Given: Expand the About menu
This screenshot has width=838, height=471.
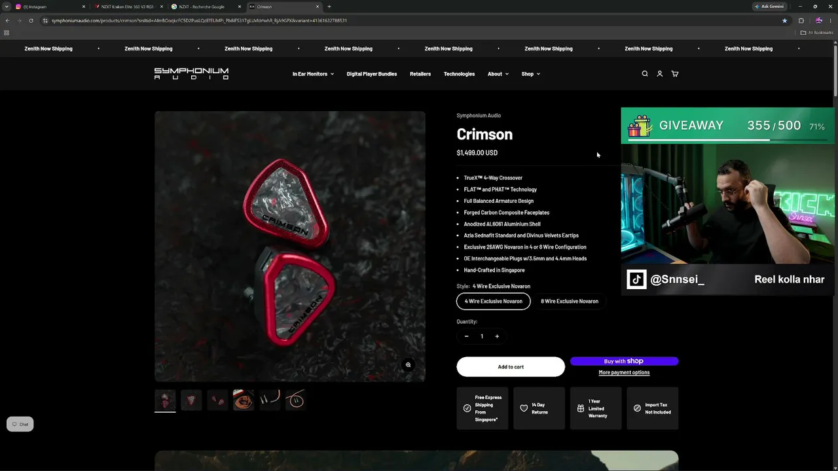Looking at the screenshot, I should click(x=498, y=74).
